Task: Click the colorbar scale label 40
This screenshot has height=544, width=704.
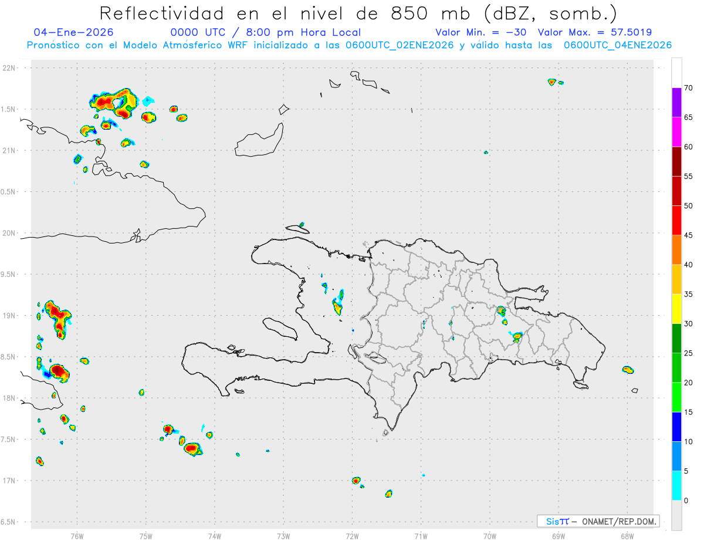Action: coord(688,265)
